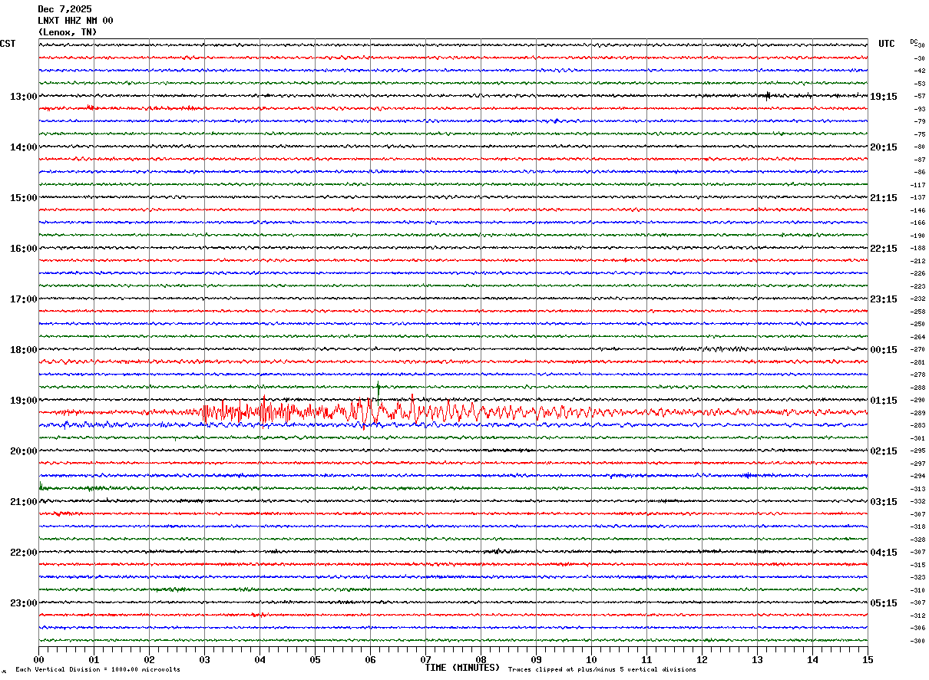
Task: Click the DC offset value "-190"
Action: [917, 236]
